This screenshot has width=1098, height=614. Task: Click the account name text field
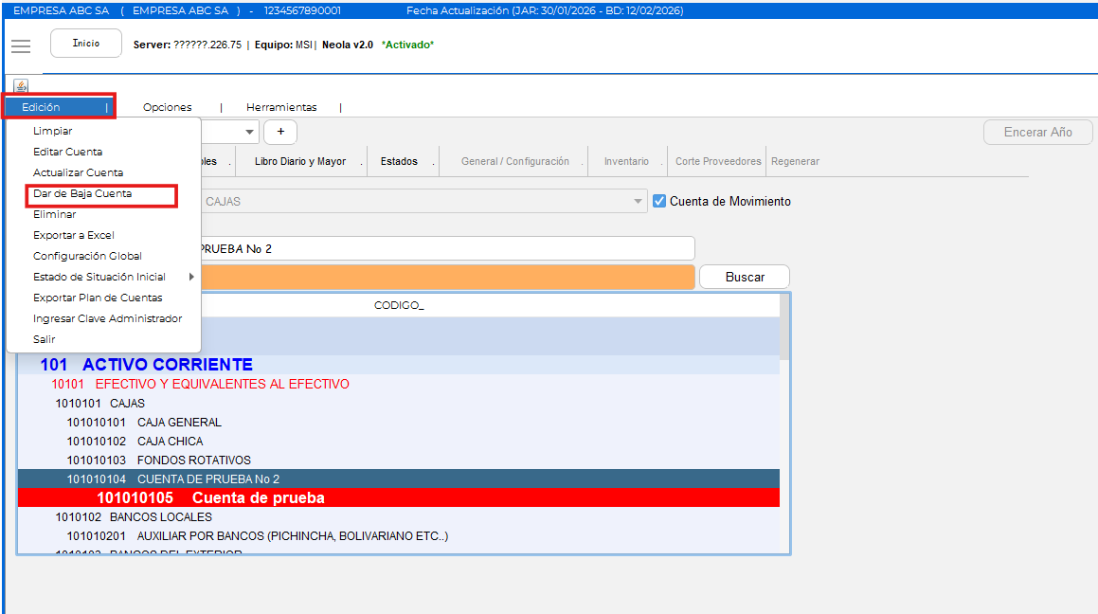pyautogui.click(x=445, y=248)
